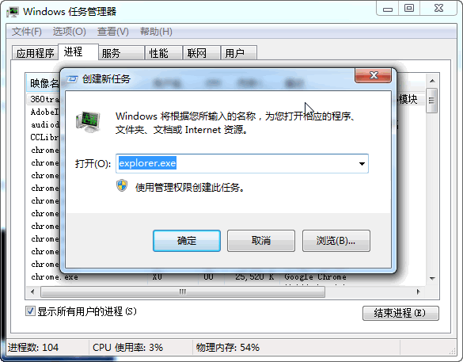
Task: Click the Task Manager title bar icon
Action: (x=13, y=12)
